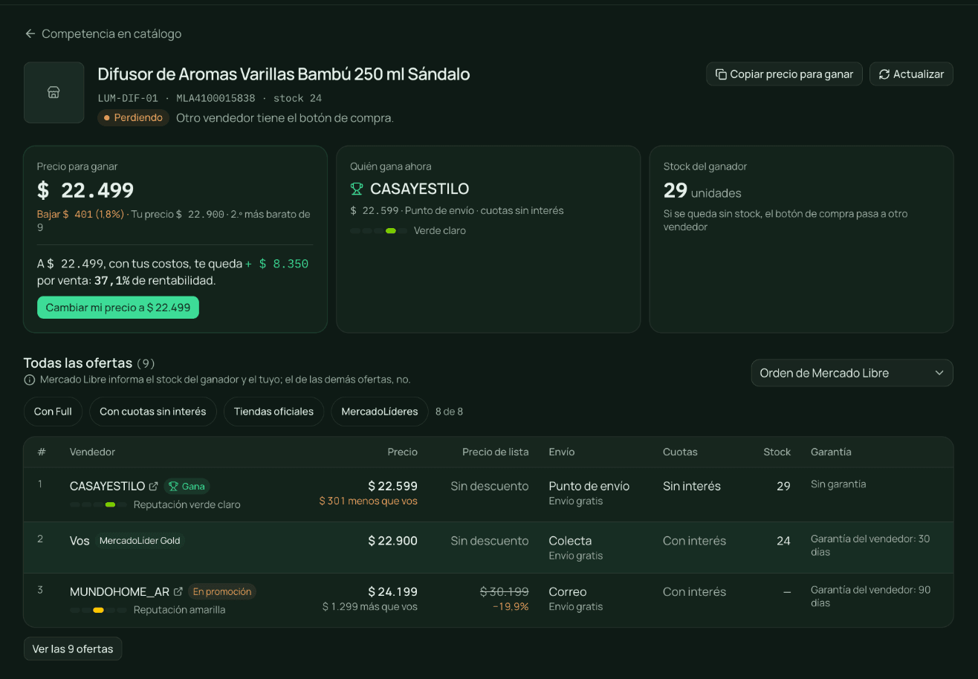Open CASAYESTILO's external link icon in the table
Viewport: 978px width, 679px height.
153,487
